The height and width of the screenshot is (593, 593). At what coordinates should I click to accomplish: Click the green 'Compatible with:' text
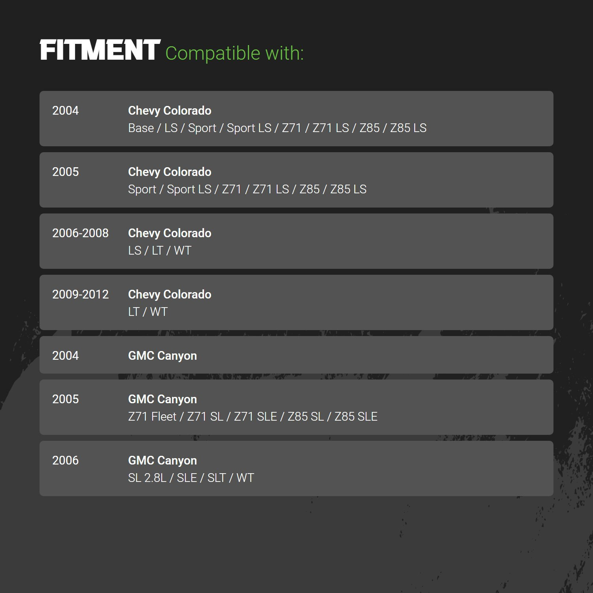234,53
